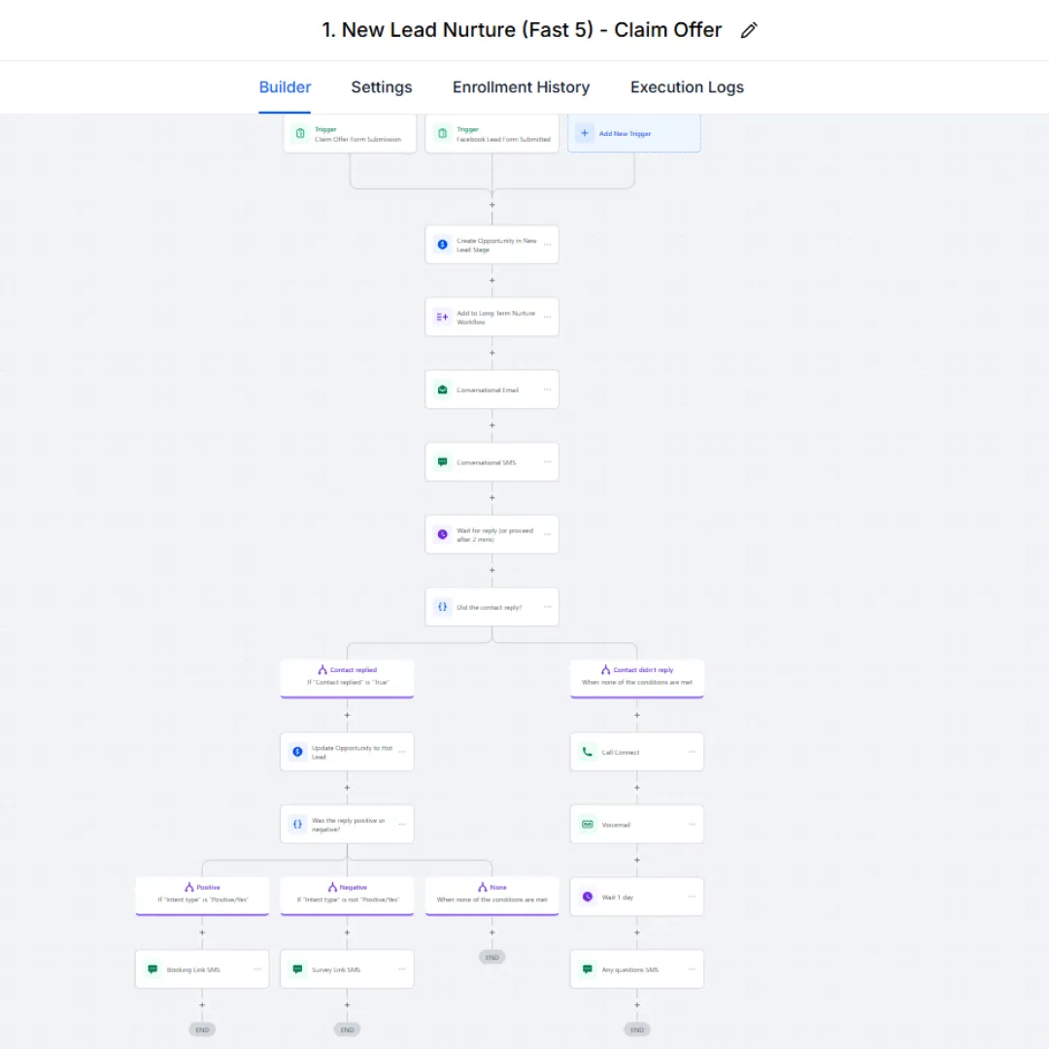Switch to the Enrollment History tab
This screenshot has height=1049, width=1049.
tap(522, 87)
